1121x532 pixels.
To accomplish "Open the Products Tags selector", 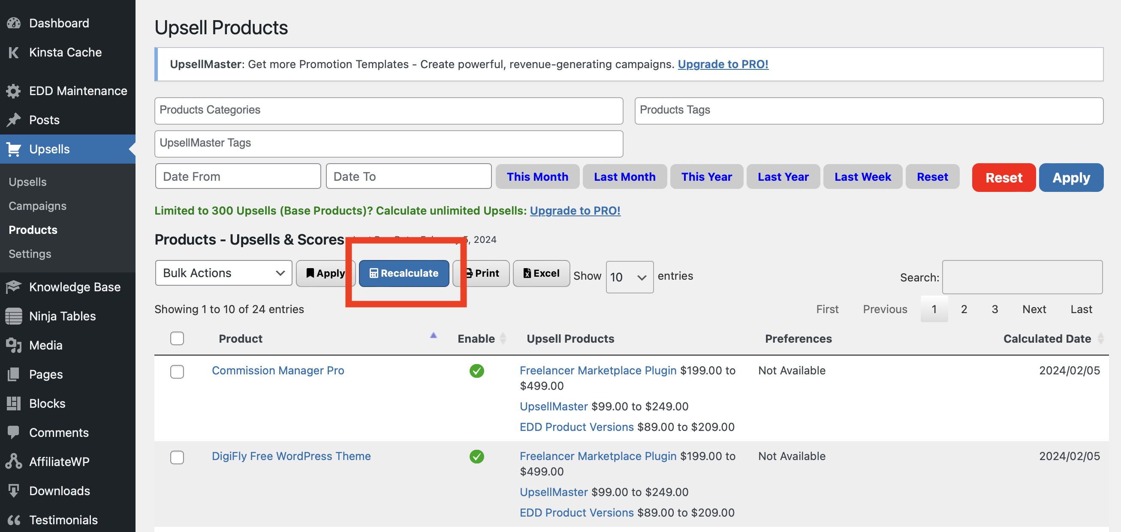I will pos(868,111).
